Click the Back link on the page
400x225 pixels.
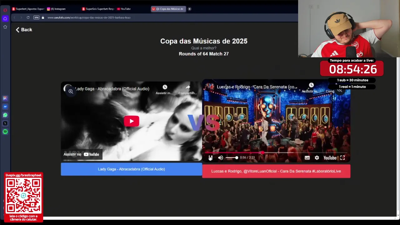pyautogui.click(x=24, y=30)
